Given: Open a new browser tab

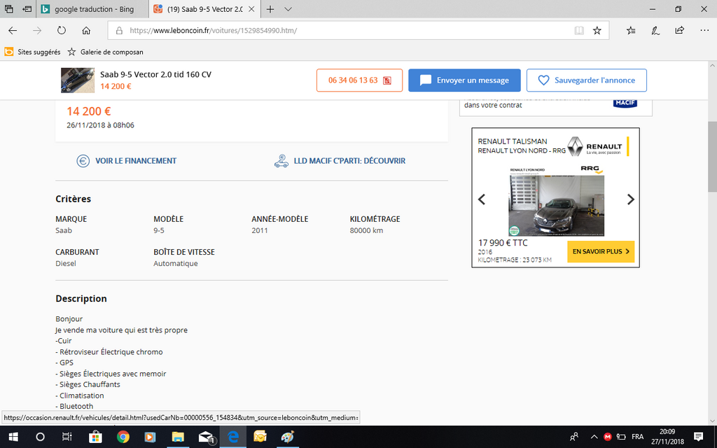Looking at the screenshot, I should (270, 9).
